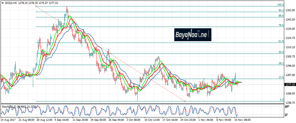Click the current price tag 1277.33
This screenshot has width=296, height=123.
[290, 84]
